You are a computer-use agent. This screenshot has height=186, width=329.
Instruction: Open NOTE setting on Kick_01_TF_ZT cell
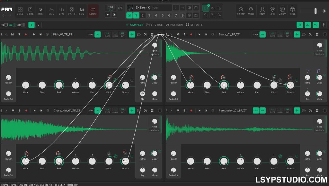[107, 34]
